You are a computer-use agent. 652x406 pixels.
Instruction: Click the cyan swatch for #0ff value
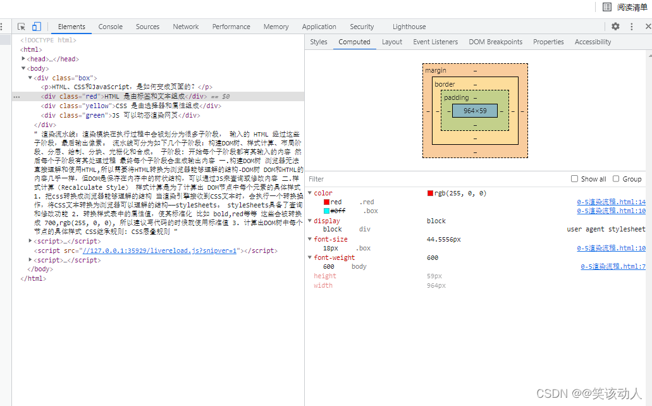(326, 211)
